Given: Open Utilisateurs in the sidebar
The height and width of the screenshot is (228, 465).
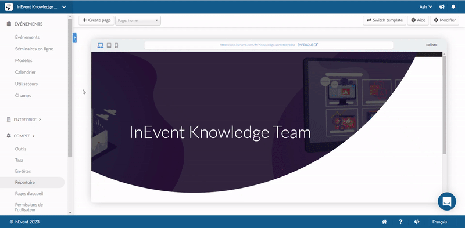Looking at the screenshot, I should 26,84.
